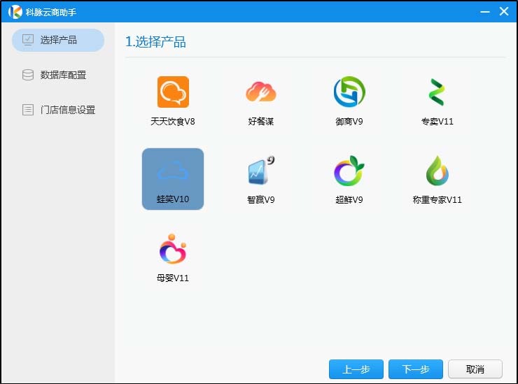
Task: Click the 御商V9 label text
Action: point(349,122)
